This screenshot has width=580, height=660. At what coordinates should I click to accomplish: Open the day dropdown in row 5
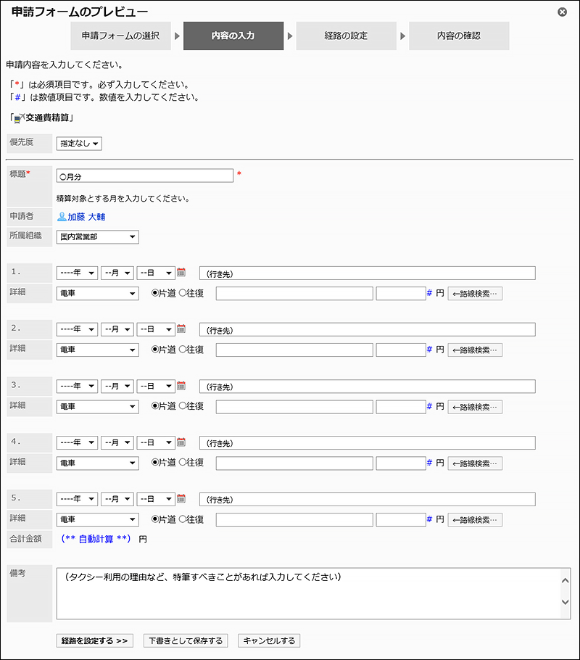click(156, 499)
